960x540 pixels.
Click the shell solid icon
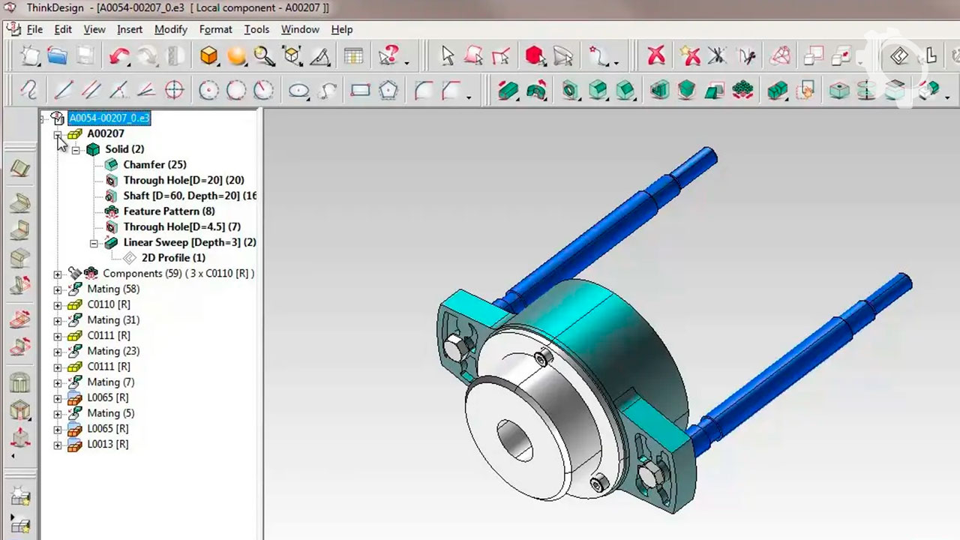(659, 91)
